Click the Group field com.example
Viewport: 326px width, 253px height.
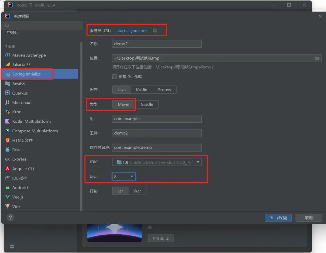point(157,119)
